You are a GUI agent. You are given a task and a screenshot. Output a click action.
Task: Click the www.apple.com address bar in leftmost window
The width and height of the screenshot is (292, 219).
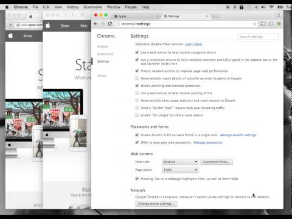click(x=29, y=25)
